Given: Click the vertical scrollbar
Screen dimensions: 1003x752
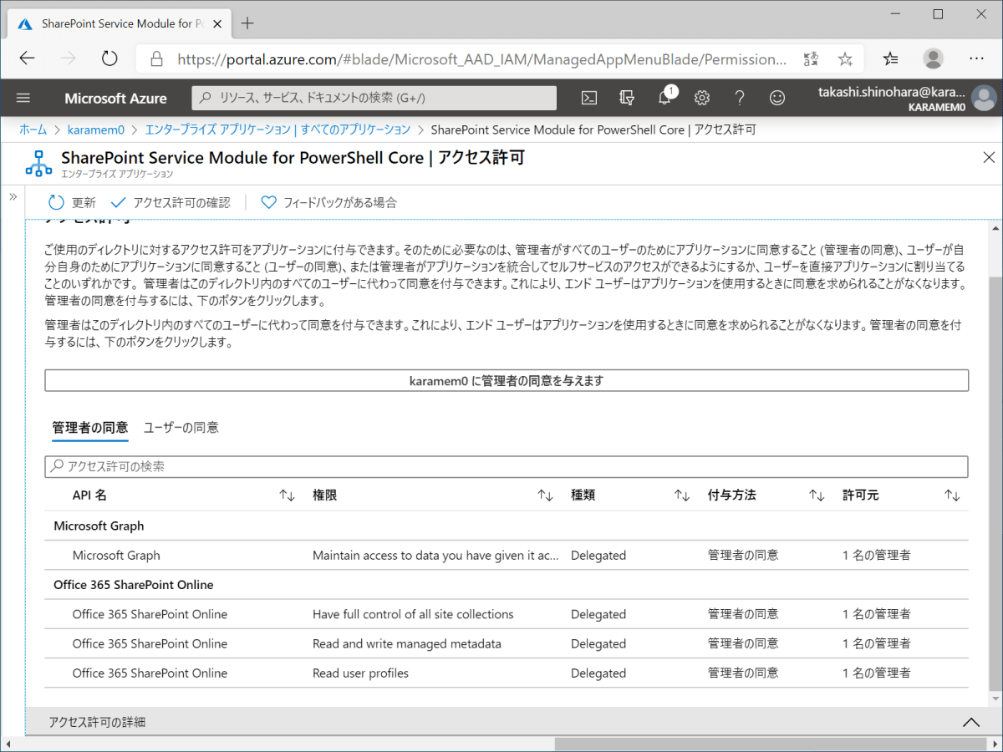Looking at the screenshot, I should pyautogui.click(x=995, y=485).
